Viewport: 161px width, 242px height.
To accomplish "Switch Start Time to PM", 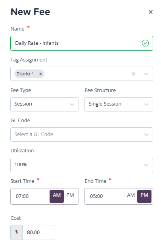I will [70, 195].
